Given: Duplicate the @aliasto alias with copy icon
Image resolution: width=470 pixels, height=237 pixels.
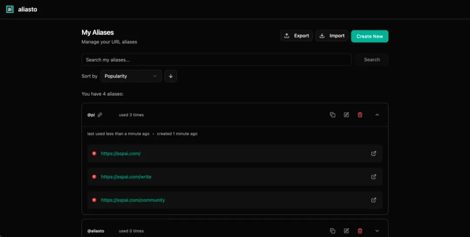Looking at the screenshot, I should pyautogui.click(x=332, y=231).
